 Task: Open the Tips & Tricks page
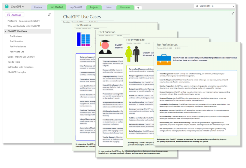click(x=14, y=62)
